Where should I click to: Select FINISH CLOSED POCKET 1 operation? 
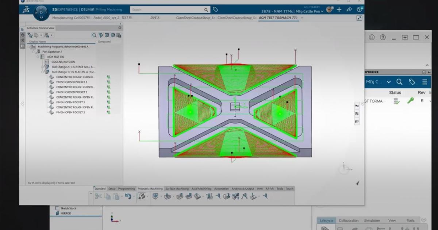coord(72,82)
